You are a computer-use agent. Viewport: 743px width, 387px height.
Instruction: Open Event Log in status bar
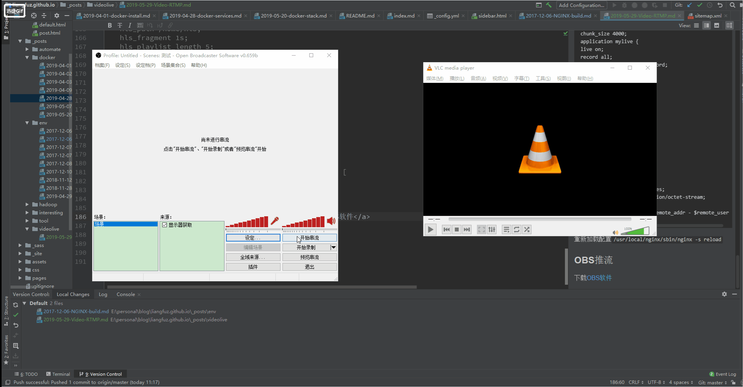723,374
